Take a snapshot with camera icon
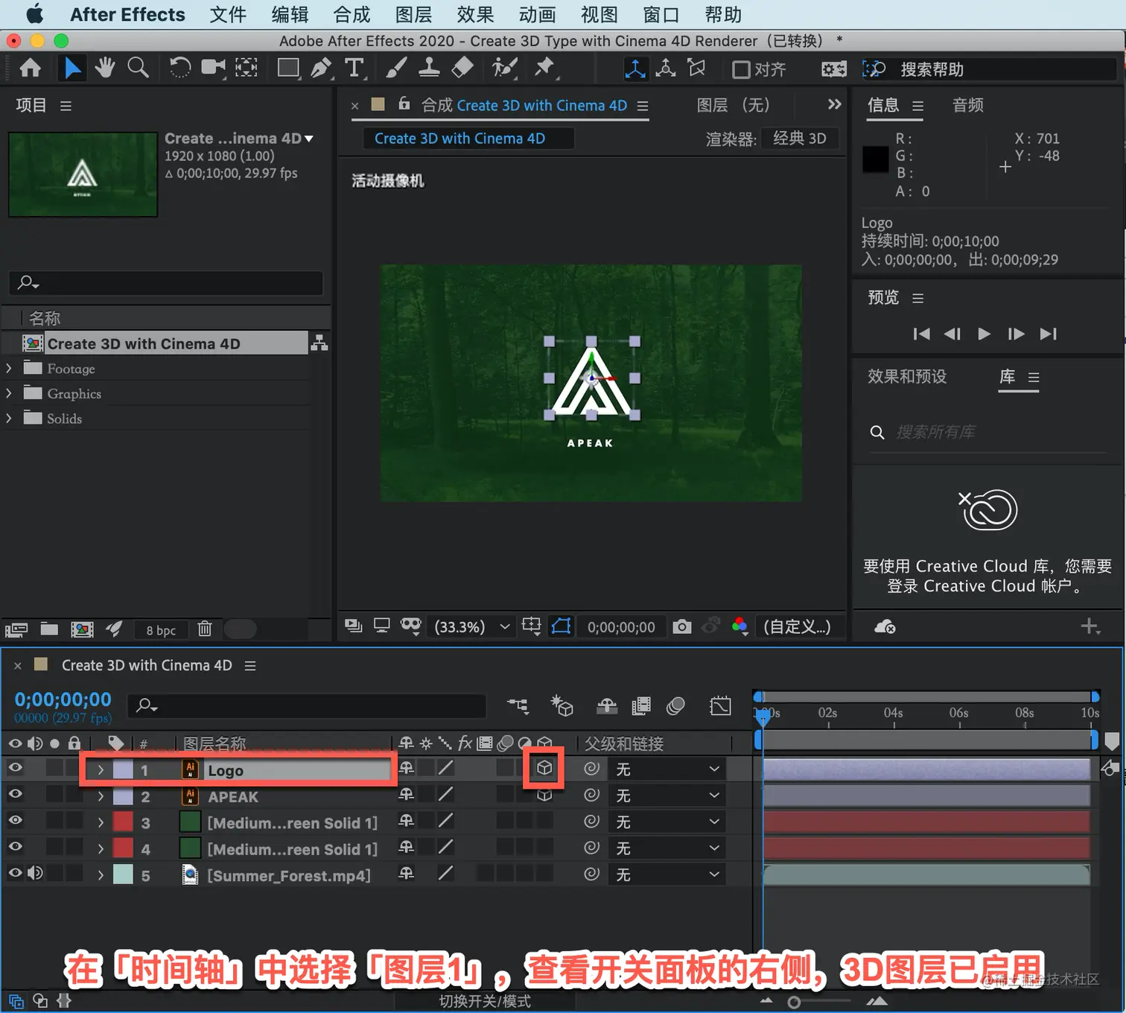This screenshot has height=1013, width=1126. click(681, 627)
